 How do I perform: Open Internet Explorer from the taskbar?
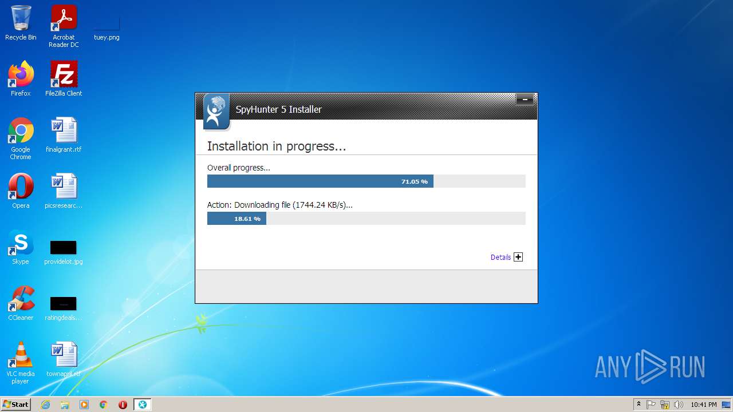point(46,405)
